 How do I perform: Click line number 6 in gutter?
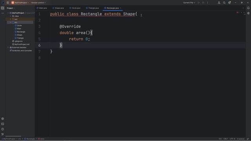pos(39,45)
